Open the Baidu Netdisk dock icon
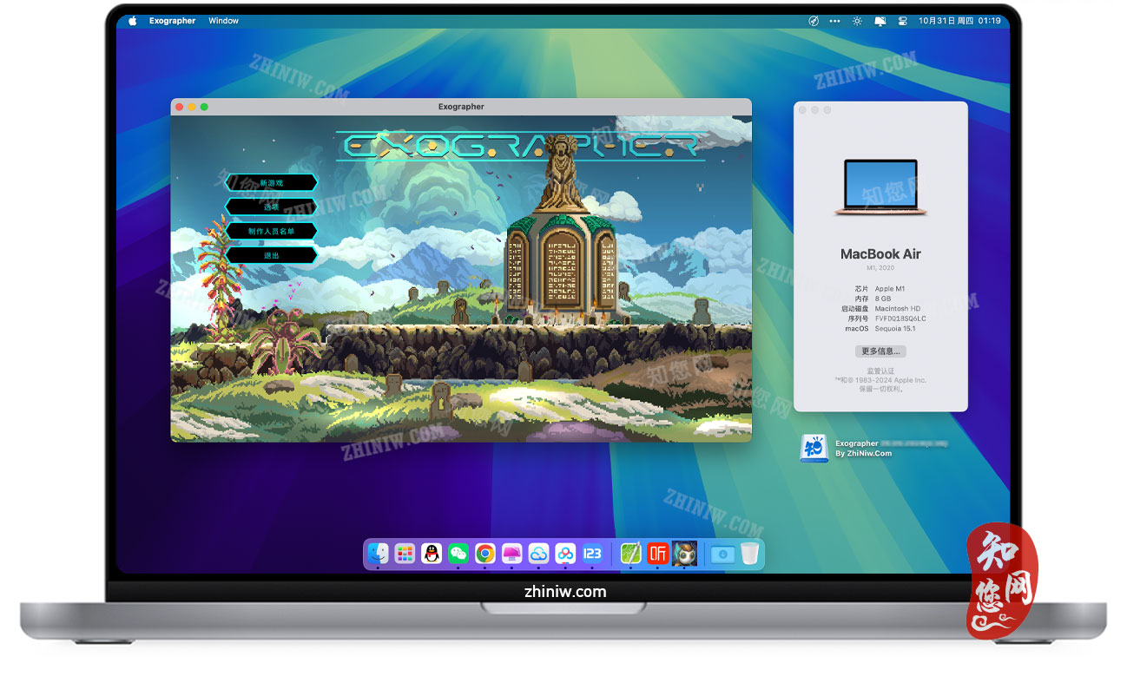This screenshot has width=1127, height=676. click(566, 554)
